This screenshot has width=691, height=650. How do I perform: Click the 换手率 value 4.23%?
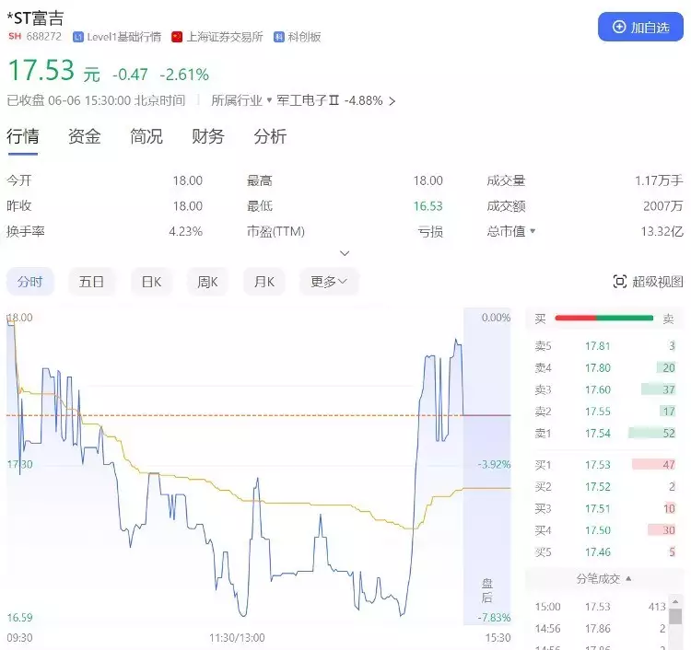[x=185, y=231]
